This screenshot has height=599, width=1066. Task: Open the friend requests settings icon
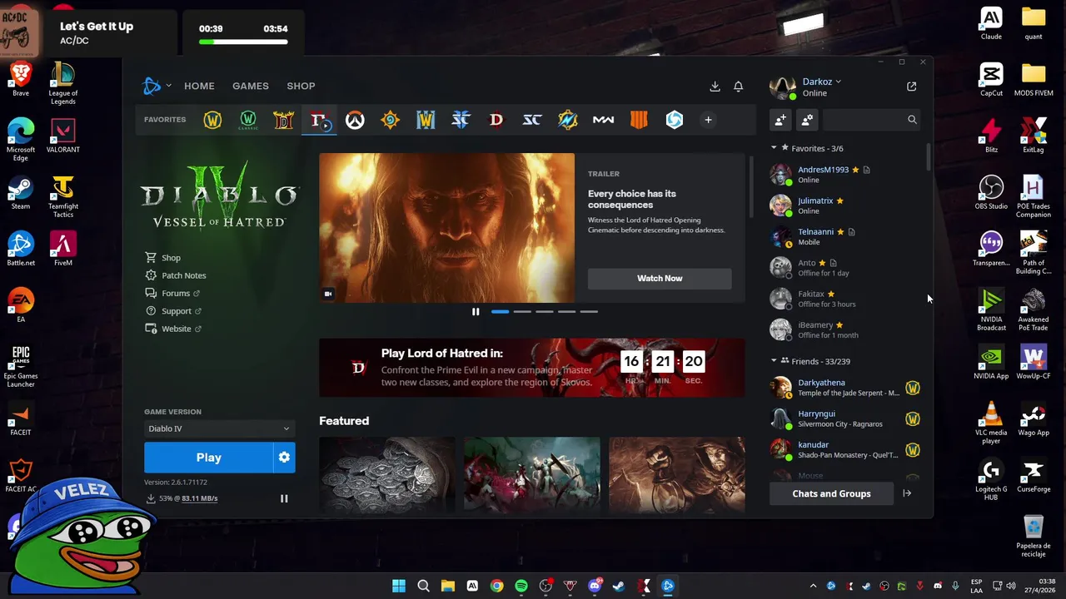807,120
